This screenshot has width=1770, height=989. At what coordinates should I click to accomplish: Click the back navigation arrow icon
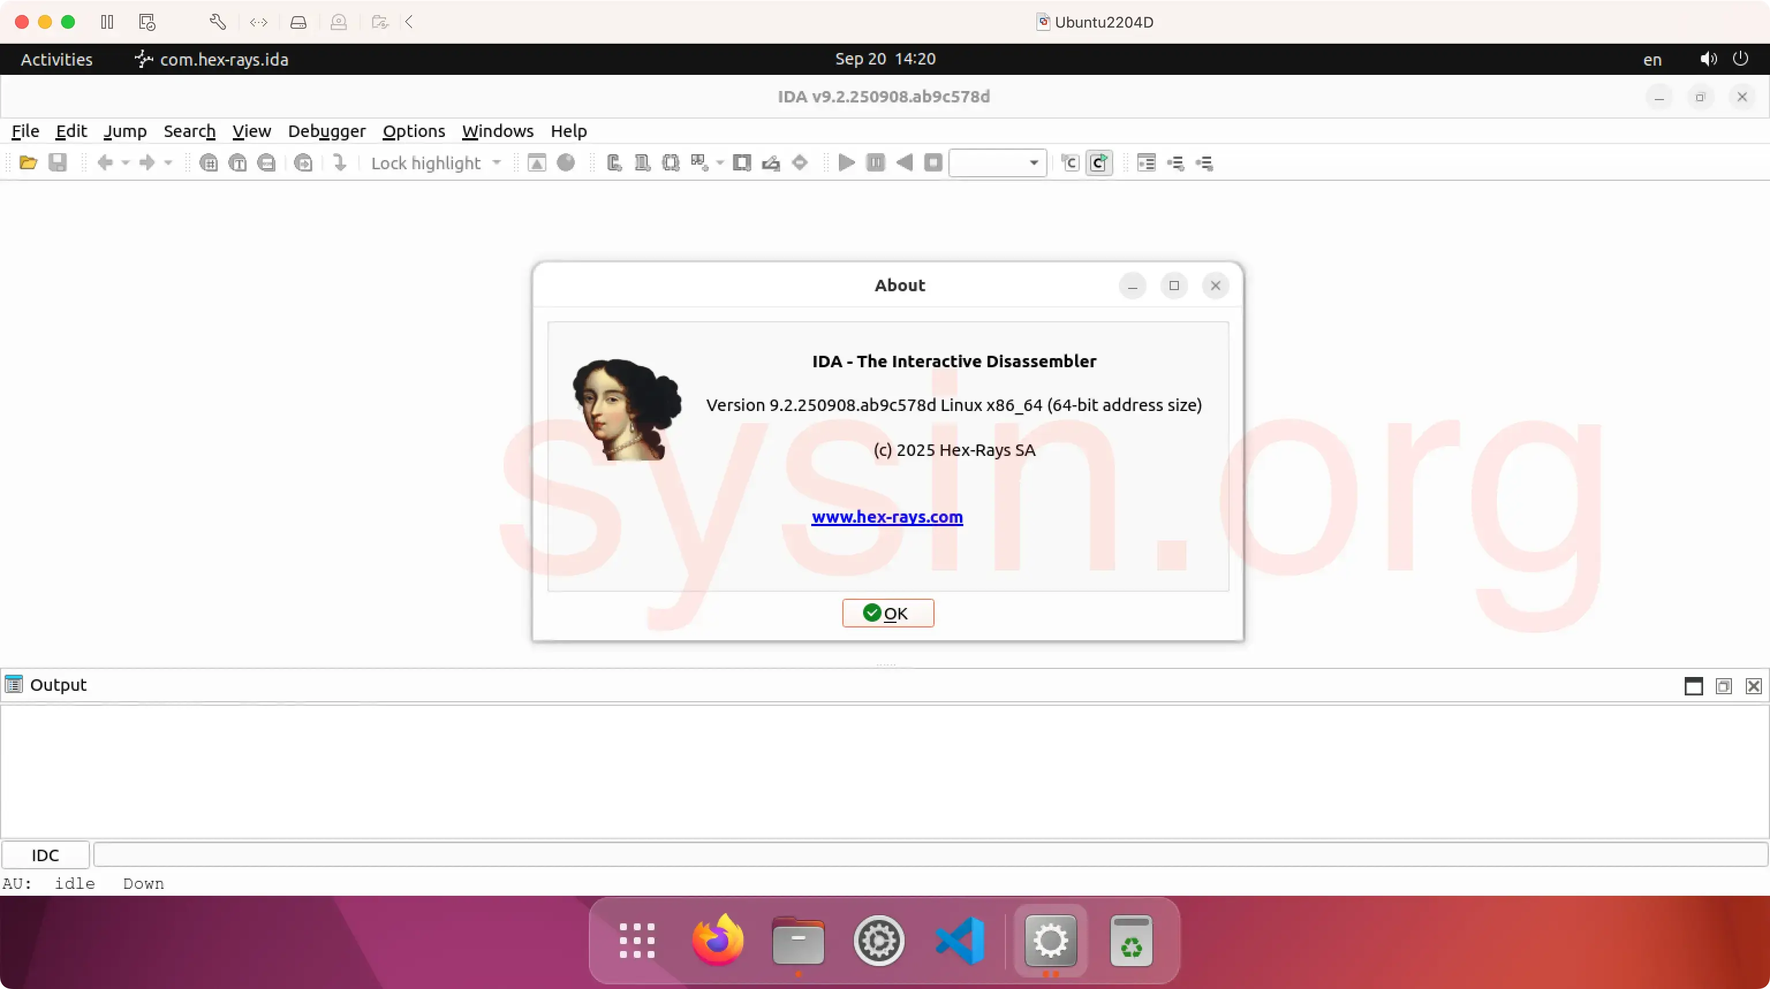(105, 163)
